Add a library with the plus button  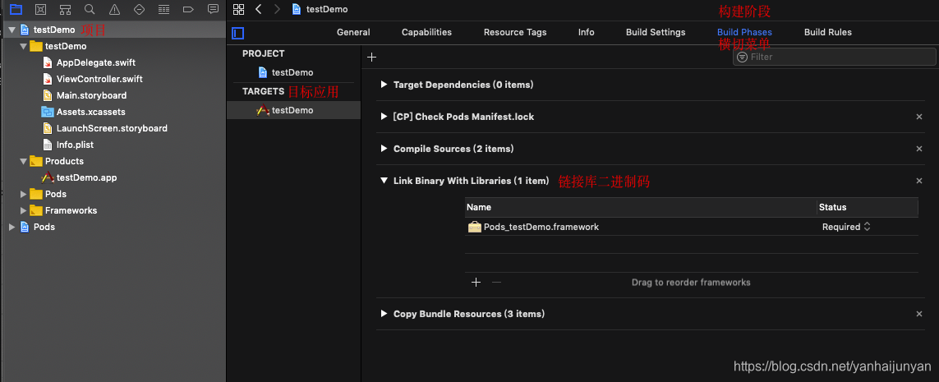click(476, 282)
